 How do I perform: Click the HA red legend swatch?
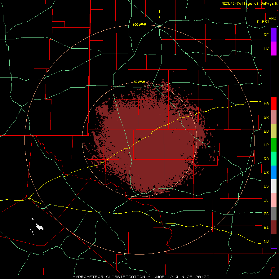pos(274,104)
